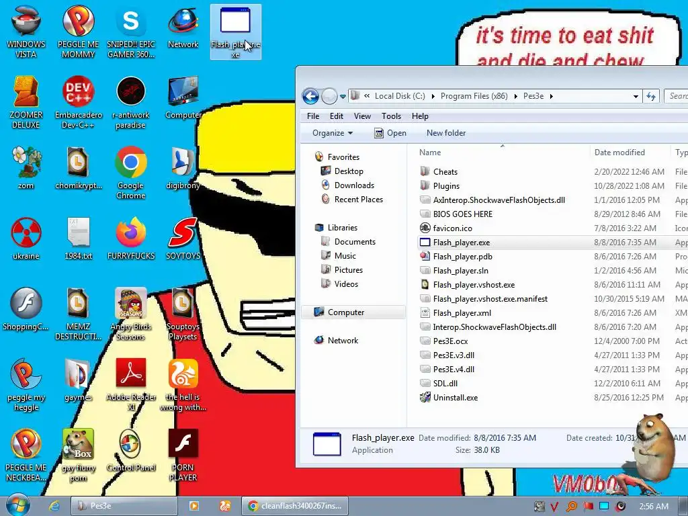Click the Embarcadero Dev-C++ desktop icon
The width and height of the screenshot is (688, 516).
coord(78,102)
